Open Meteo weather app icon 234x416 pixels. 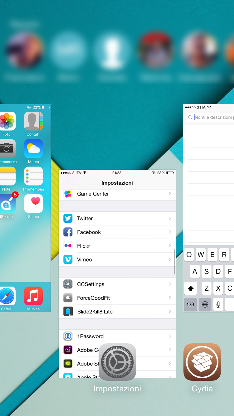click(x=33, y=148)
